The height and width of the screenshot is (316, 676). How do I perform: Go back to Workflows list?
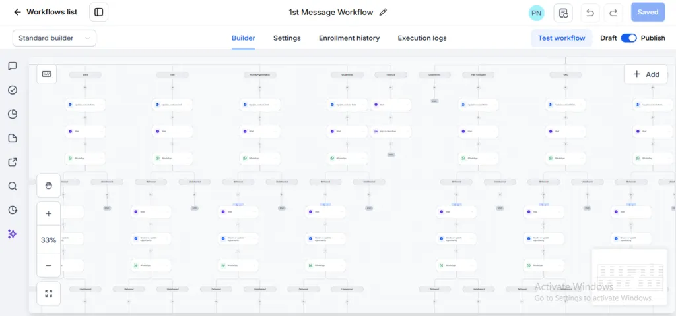[46, 12]
